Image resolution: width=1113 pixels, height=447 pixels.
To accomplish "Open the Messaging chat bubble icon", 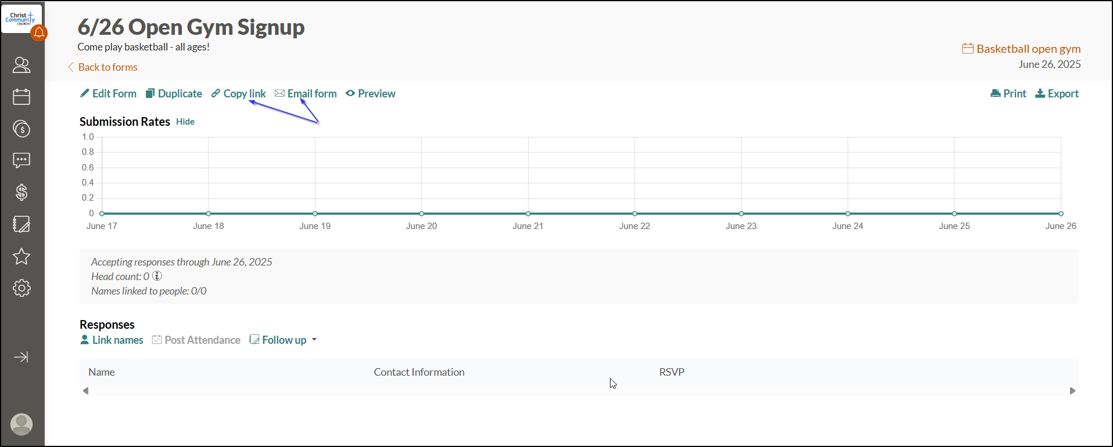I will pyautogui.click(x=21, y=161).
